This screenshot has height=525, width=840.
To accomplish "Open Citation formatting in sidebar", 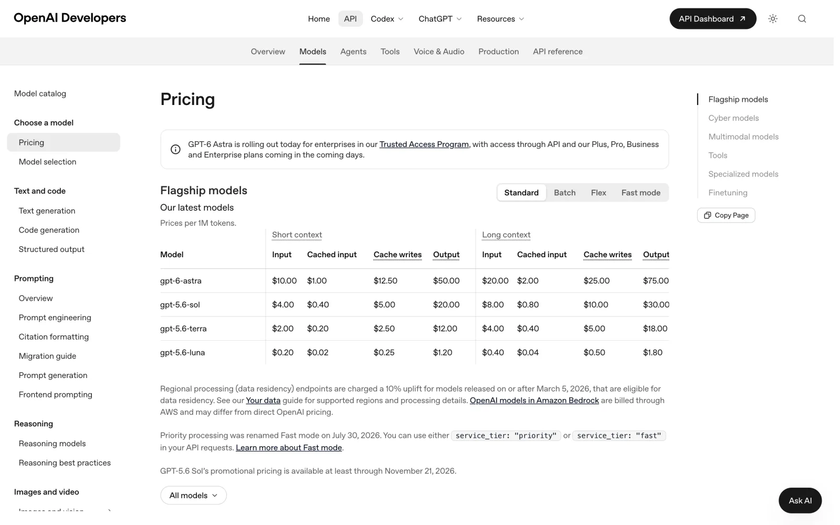I will pyautogui.click(x=54, y=337).
